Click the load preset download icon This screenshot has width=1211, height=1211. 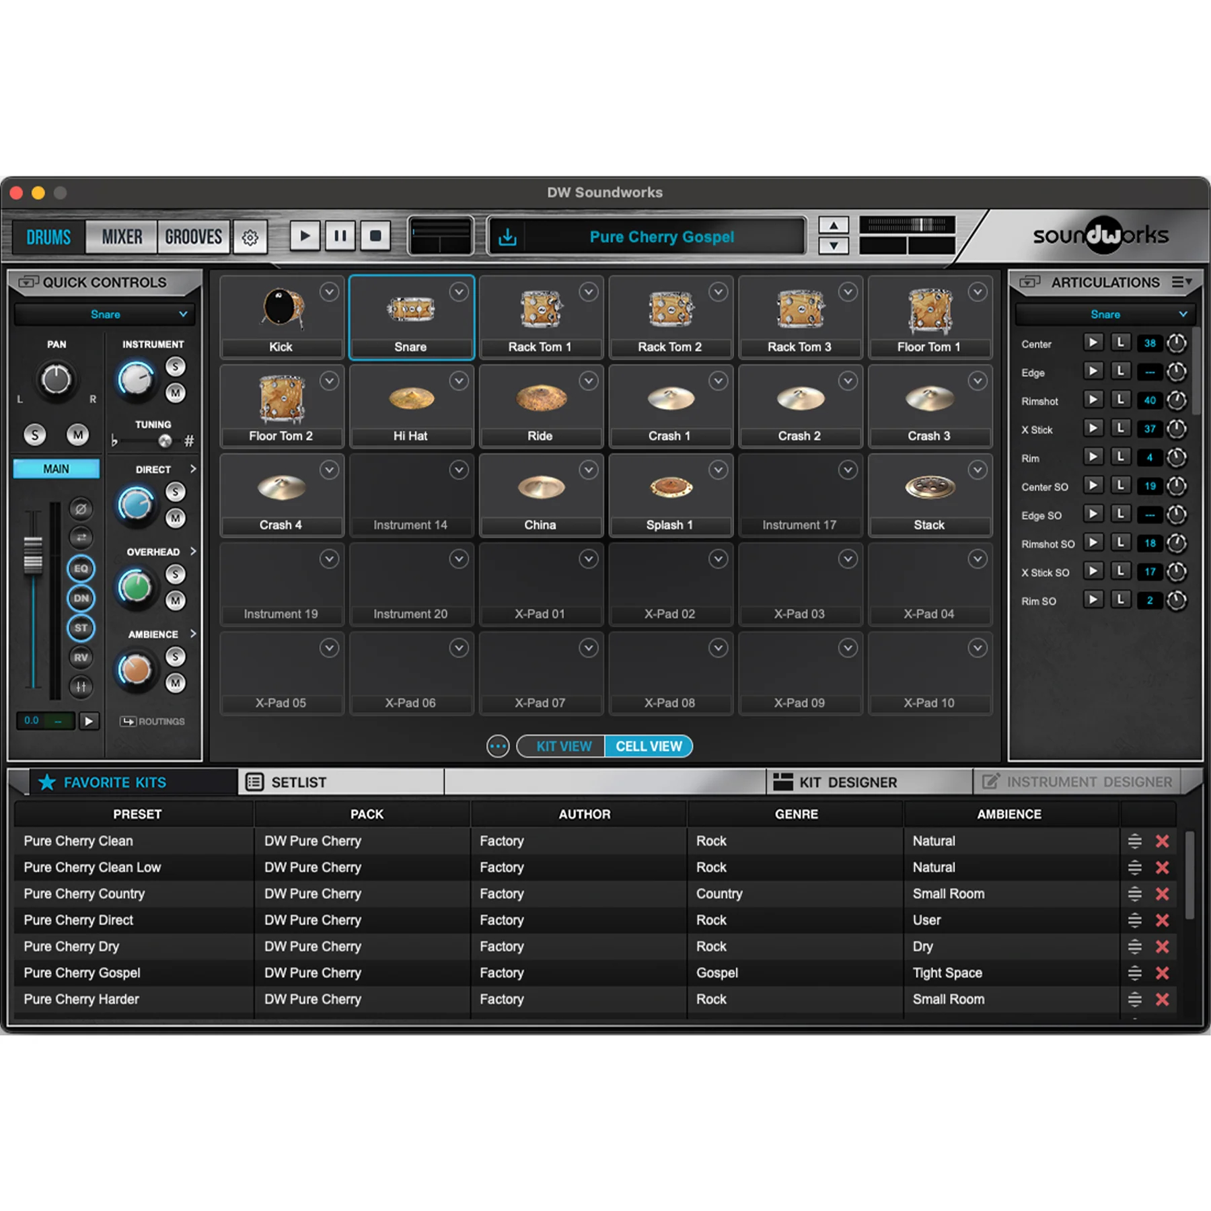(x=507, y=237)
